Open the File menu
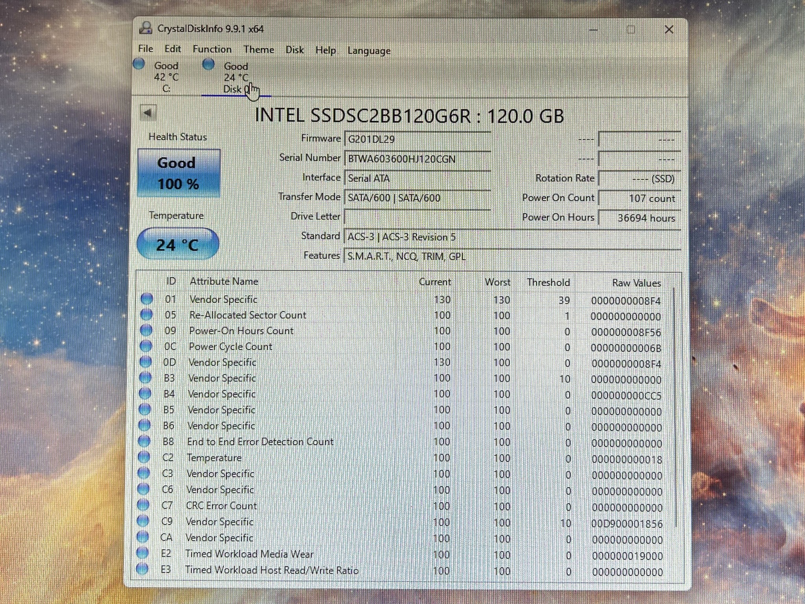 point(145,48)
